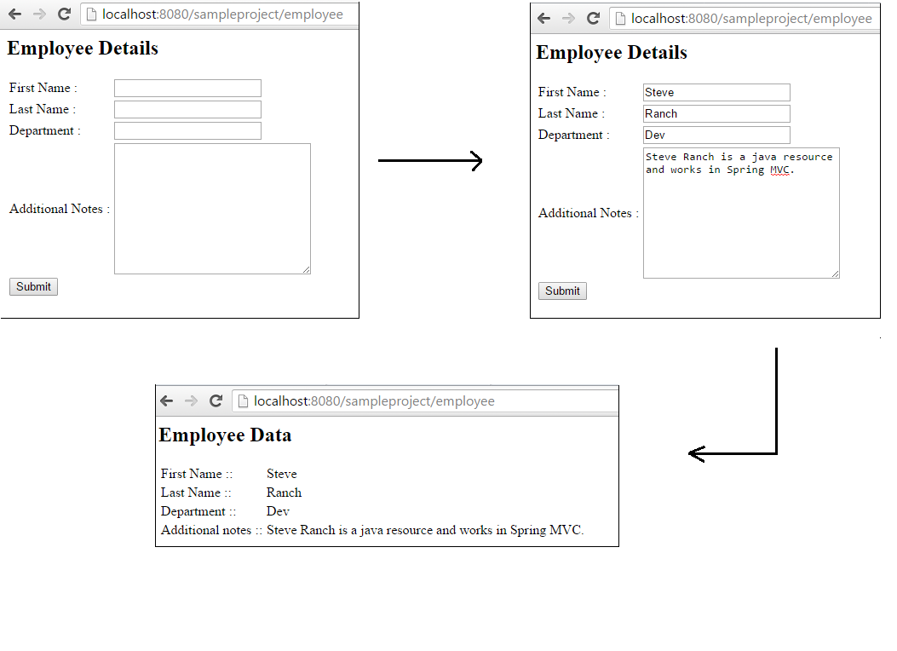The height and width of the screenshot is (651, 897).
Task: Click the page icon in the top-right address bar
Action: click(619, 18)
